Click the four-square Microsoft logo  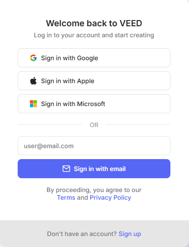33,104
